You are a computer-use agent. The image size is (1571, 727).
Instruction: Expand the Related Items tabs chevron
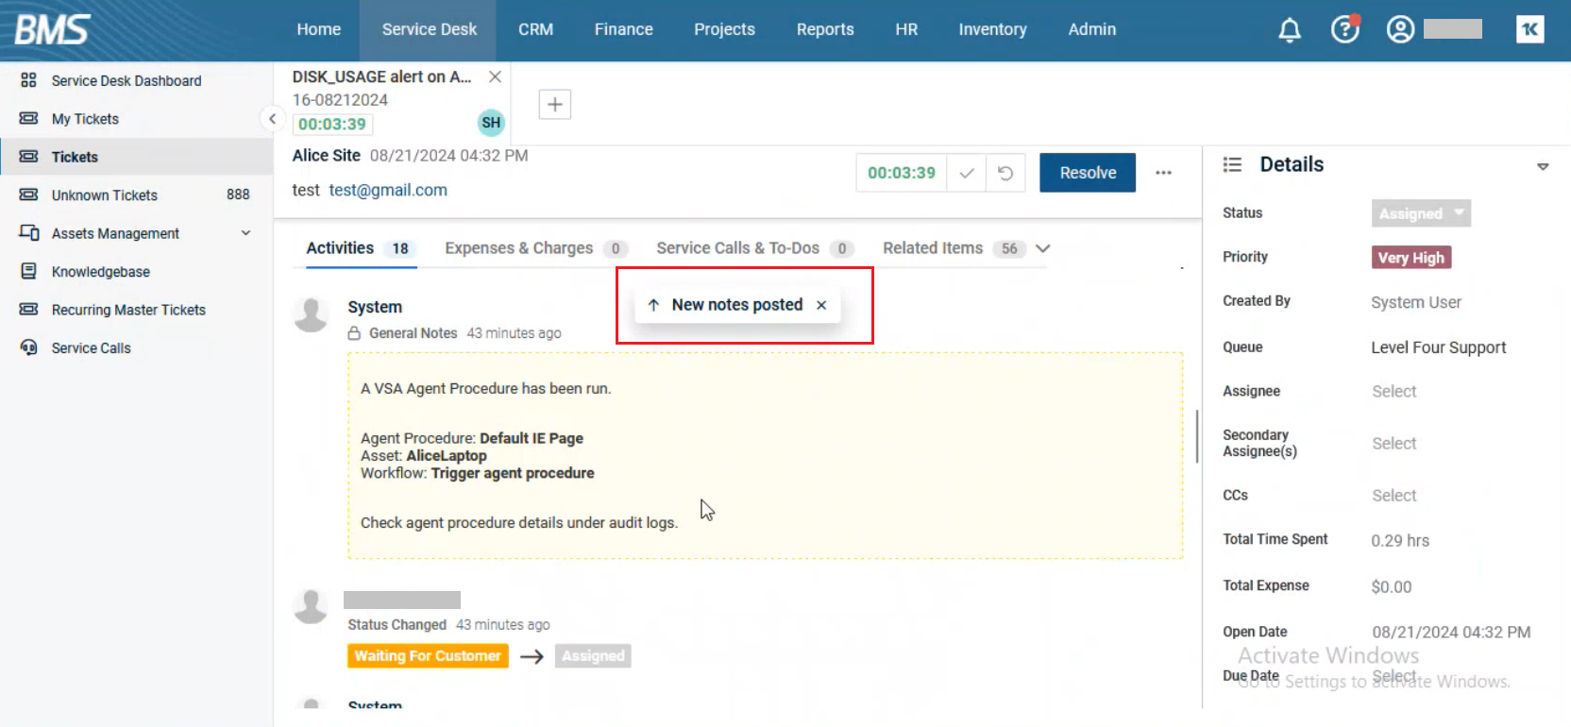pos(1042,248)
